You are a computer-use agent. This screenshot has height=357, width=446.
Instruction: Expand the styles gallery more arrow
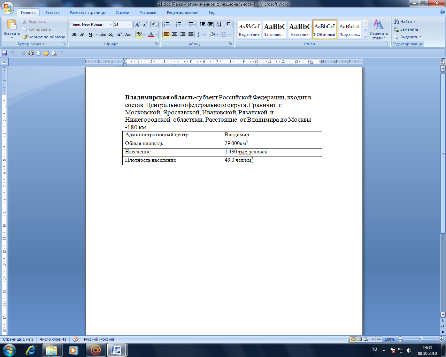[365, 36]
